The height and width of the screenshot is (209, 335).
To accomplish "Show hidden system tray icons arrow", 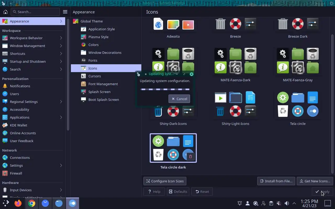I will tap(294, 203).
